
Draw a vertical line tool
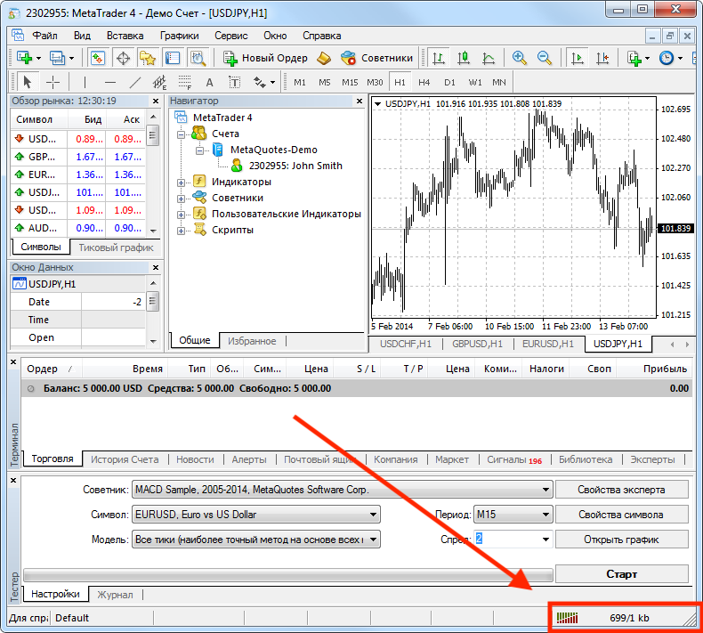[85, 82]
